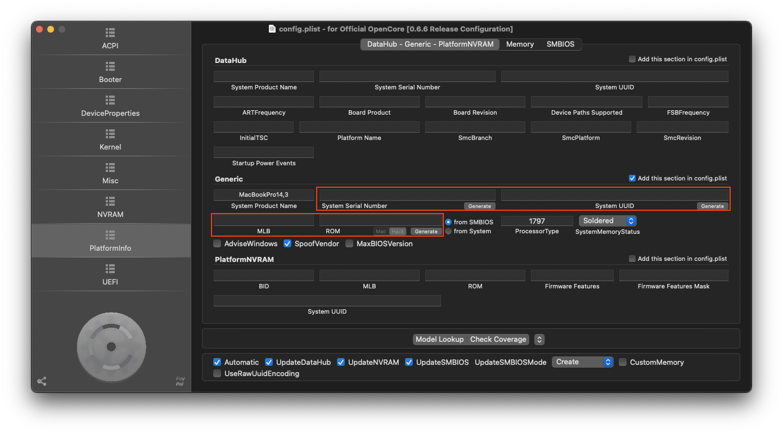Image resolution: width=783 pixels, height=434 pixels.
Task: Click the DataHub SmcBranch field
Action: click(475, 127)
